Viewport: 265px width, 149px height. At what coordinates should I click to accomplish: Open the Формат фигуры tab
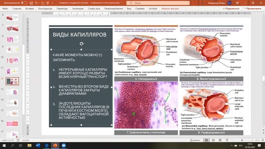pyautogui.click(x=170, y=8)
